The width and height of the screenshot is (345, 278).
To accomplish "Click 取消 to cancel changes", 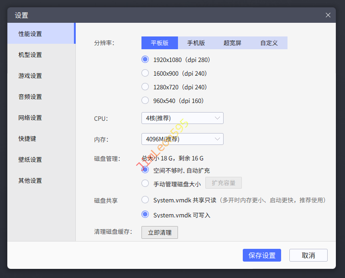I will point(308,255).
